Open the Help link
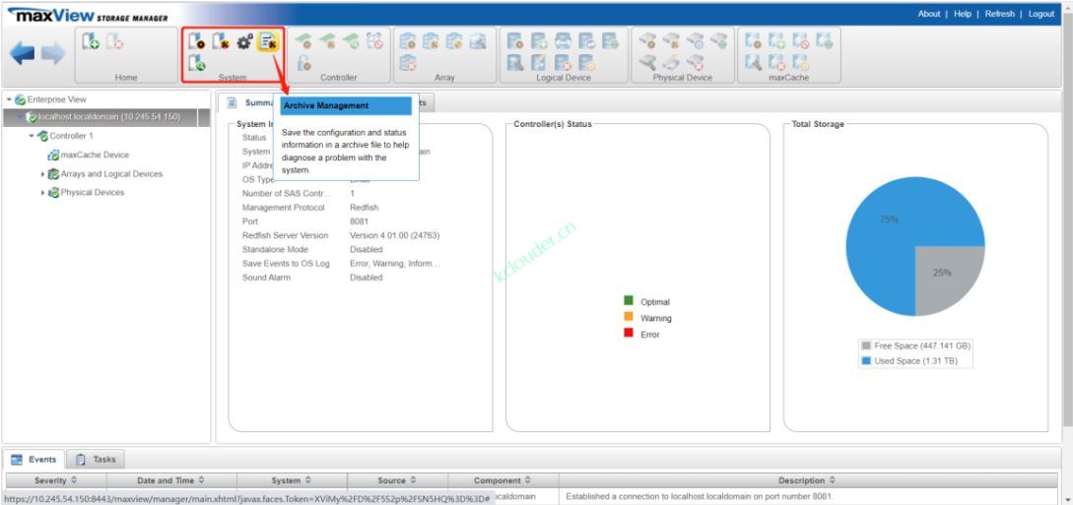 962,14
